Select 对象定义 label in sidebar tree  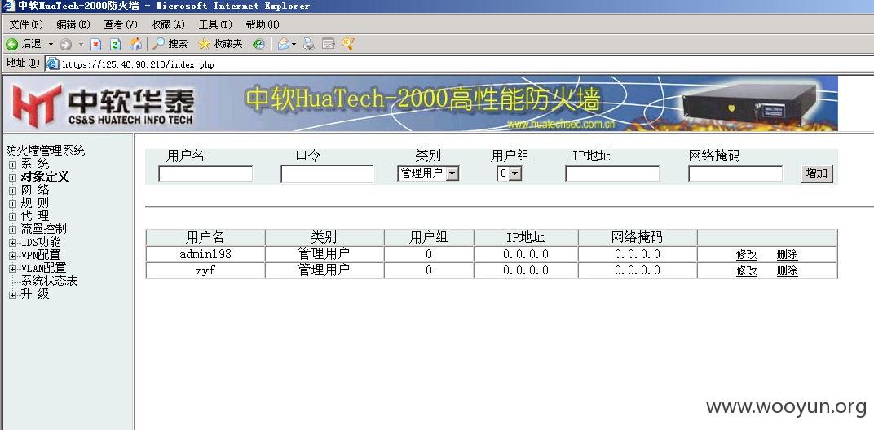pyautogui.click(x=45, y=177)
